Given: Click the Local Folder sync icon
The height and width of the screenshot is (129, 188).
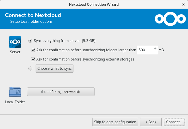Looking at the screenshot, I should click(x=15, y=92).
